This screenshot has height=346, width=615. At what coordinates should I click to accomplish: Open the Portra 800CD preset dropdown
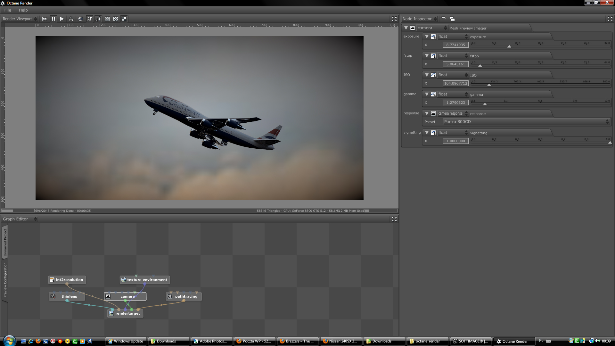(526, 122)
